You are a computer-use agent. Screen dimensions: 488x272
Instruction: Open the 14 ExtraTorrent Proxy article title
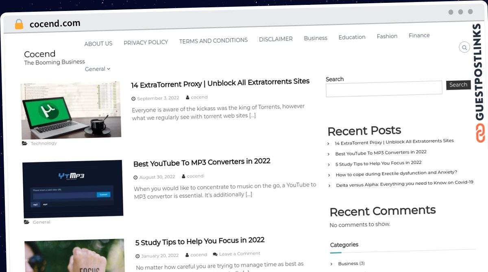point(220,83)
